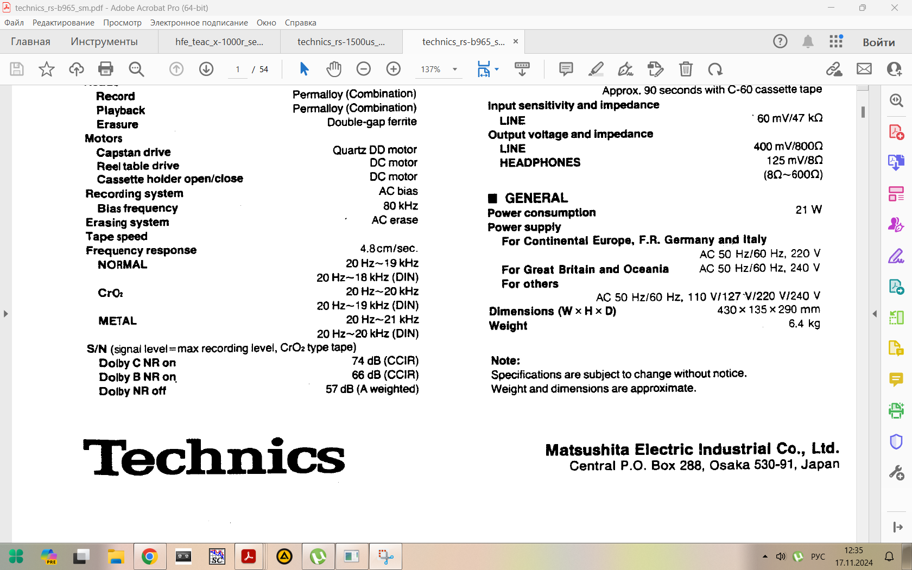Expand the left navigation pane
Screen dimensions: 912x570
click(x=5, y=314)
